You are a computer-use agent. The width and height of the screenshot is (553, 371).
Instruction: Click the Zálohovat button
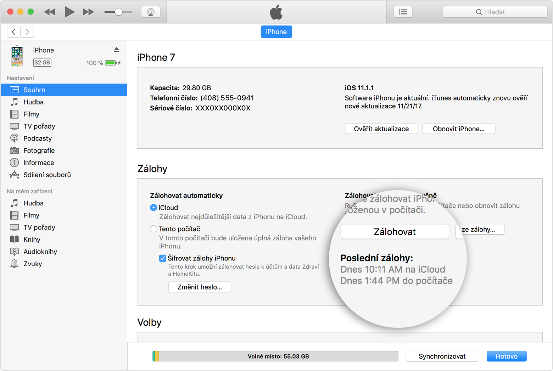pyautogui.click(x=395, y=232)
